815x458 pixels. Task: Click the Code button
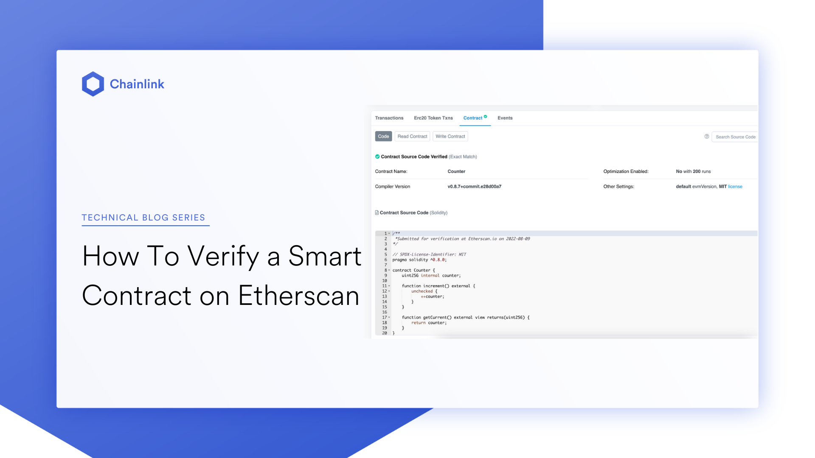tap(383, 137)
